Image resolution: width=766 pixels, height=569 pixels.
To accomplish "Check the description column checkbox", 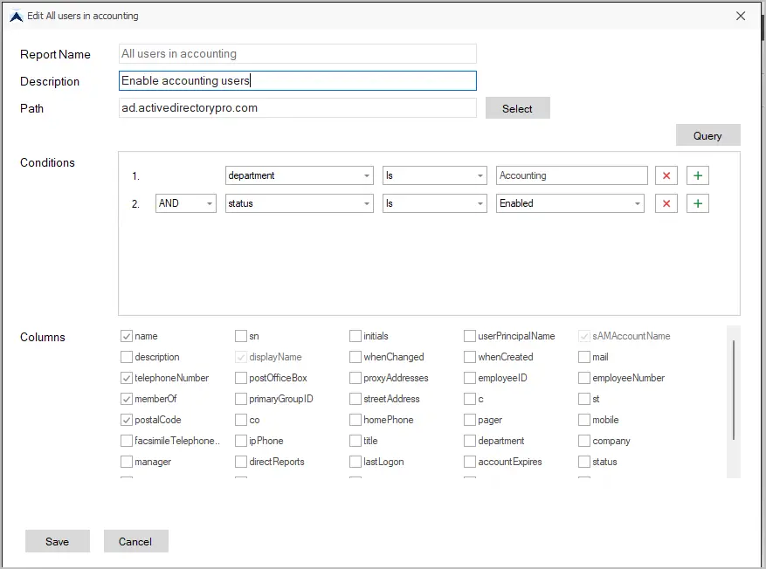I will [x=127, y=357].
